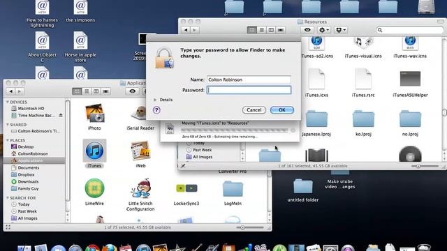Open help for password dialog
This screenshot has width=447, height=251.
(156, 110)
